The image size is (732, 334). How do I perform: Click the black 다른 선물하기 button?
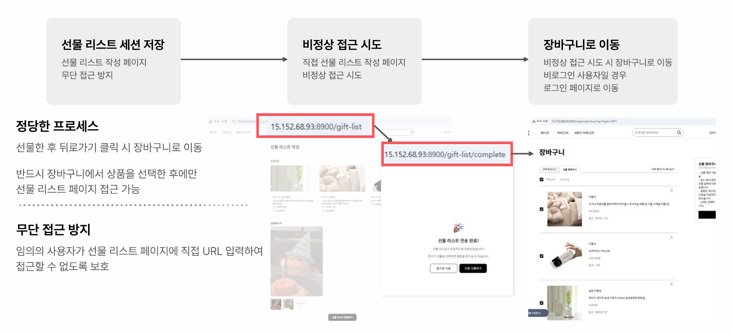coord(473,269)
